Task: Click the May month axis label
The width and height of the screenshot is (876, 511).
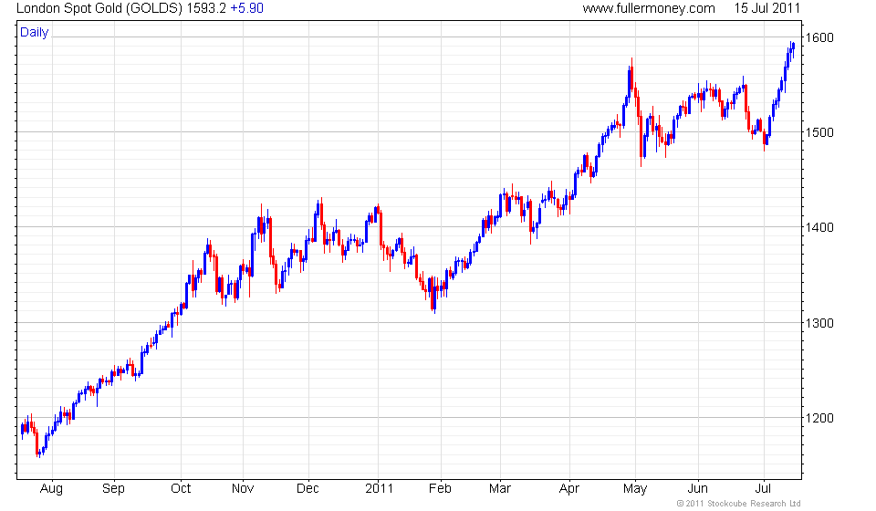Action: coord(635,489)
